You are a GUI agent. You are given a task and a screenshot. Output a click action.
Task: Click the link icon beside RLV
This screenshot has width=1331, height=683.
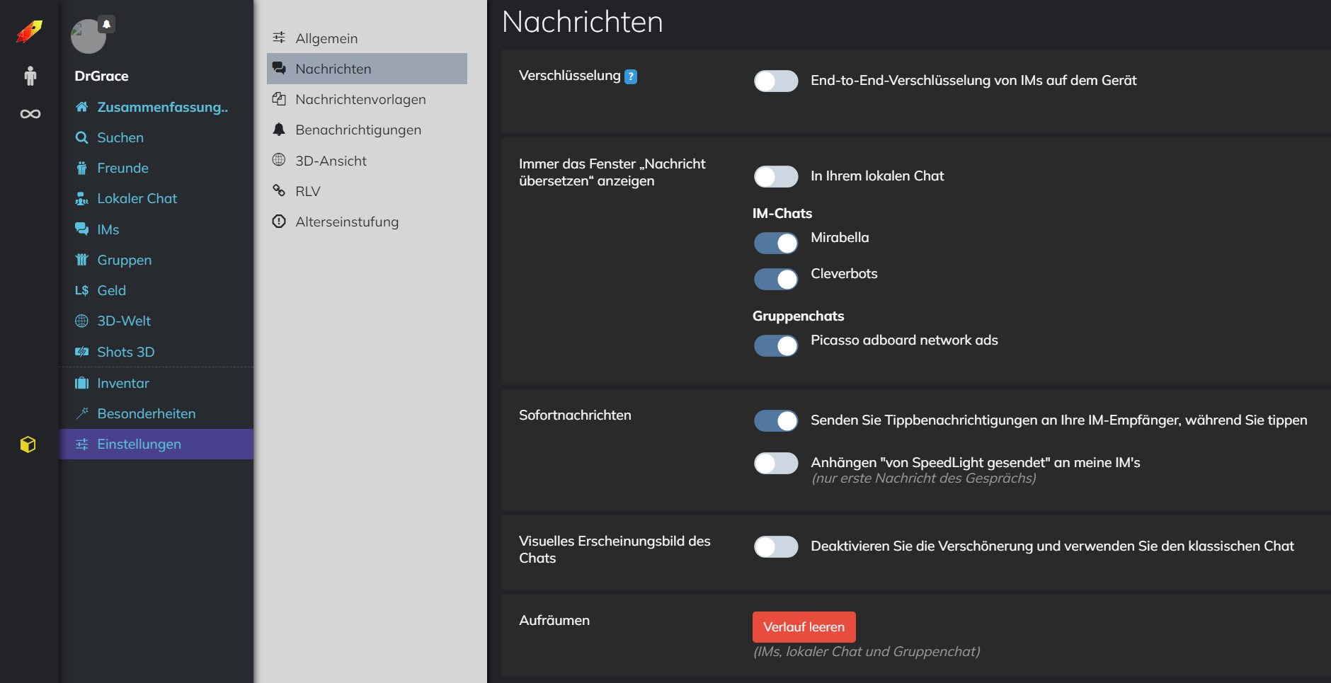[x=279, y=190]
